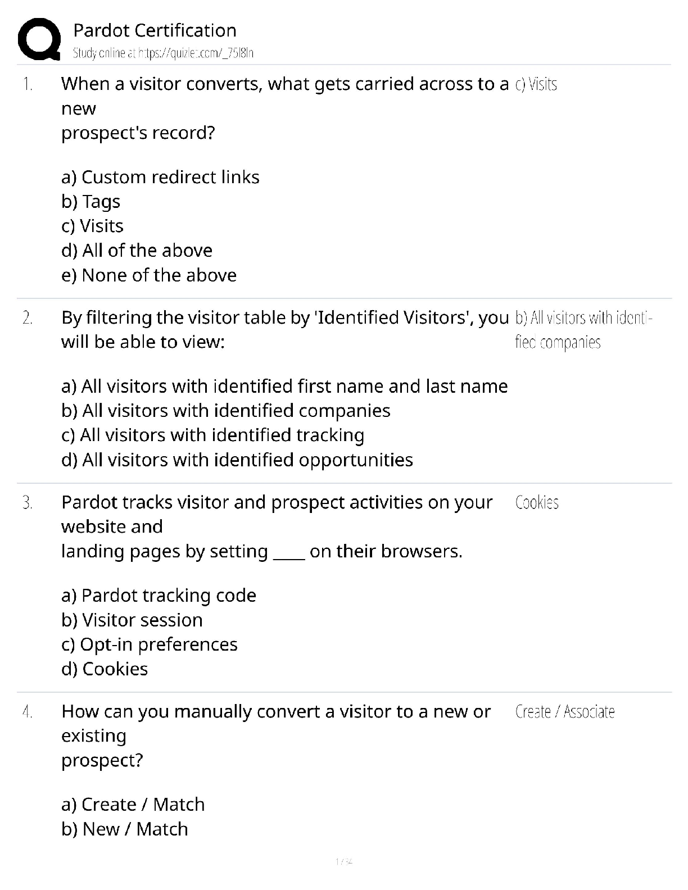Screen dimensions: 688x890
Task: Click the Quizlet Q logo icon
Action: (39, 39)
